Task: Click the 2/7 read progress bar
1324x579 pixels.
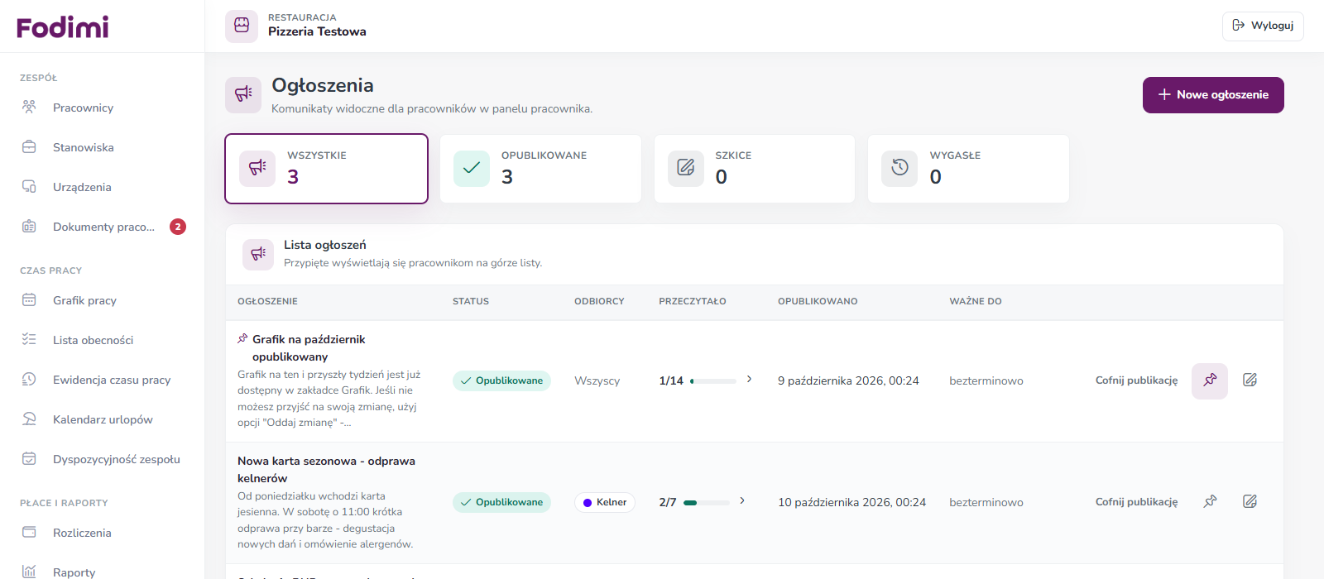Action: click(x=707, y=502)
